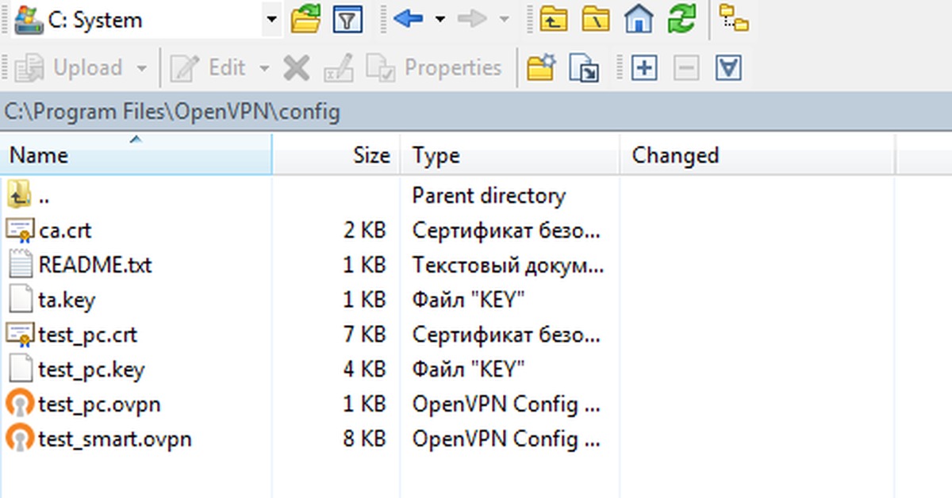
Task: Open the forward history dropdown arrow
Action: pyautogui.click(x=504, y=19)
